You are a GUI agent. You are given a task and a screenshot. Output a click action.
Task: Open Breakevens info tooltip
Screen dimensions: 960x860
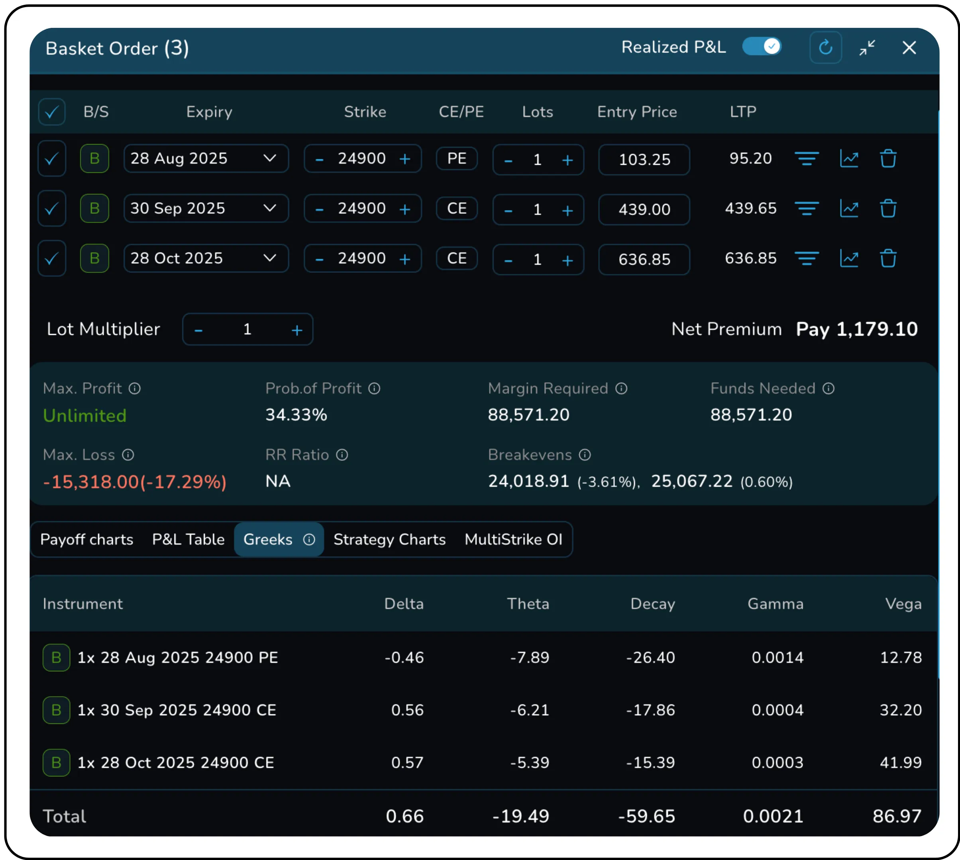[585, 455]
